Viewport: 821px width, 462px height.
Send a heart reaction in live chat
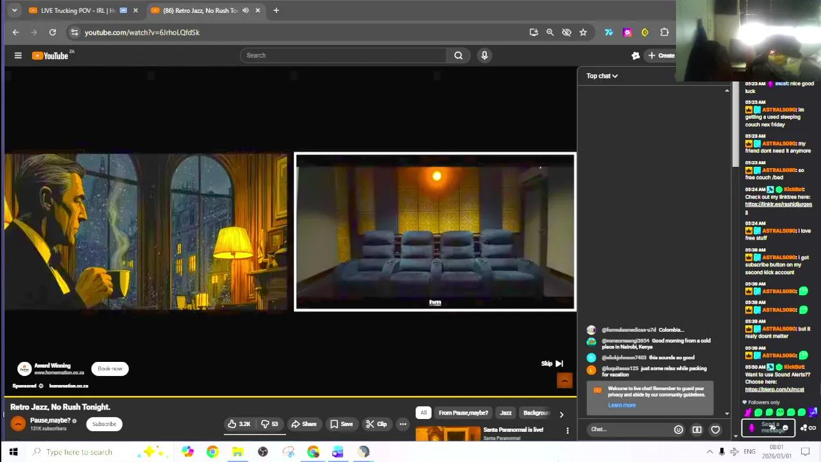click(x=715, y=429)
